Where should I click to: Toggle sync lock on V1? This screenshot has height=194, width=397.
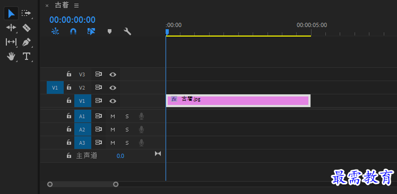[x=99, y=101]
